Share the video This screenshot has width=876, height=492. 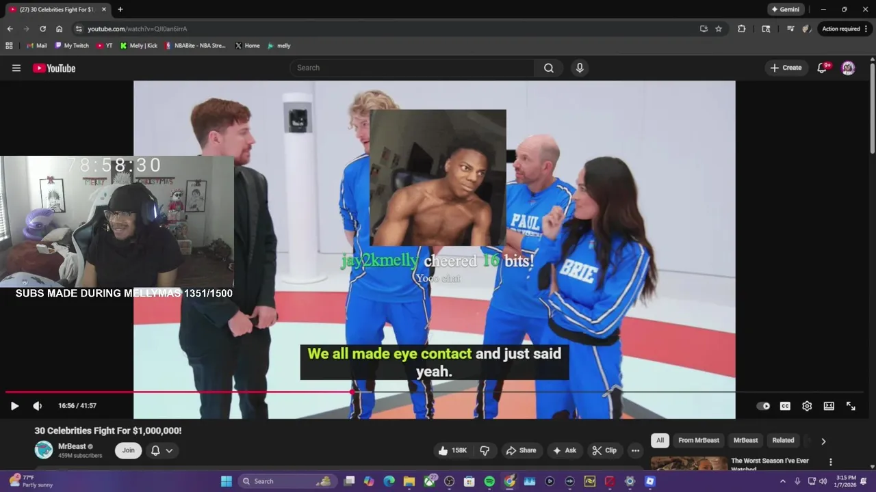pos(521,450)
